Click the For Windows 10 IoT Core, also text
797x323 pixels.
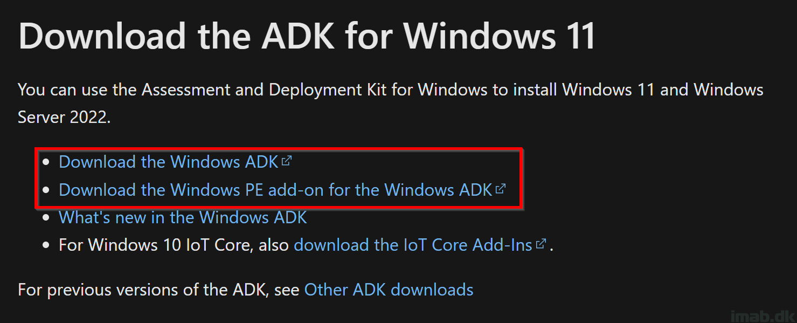(x=174, y=245)
